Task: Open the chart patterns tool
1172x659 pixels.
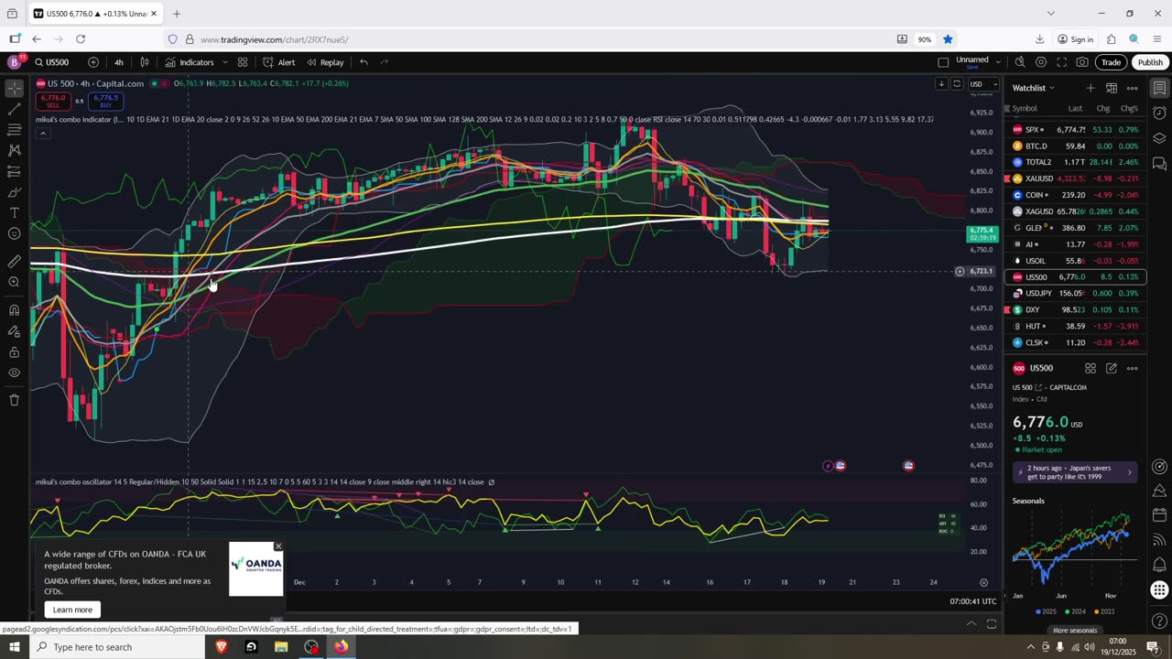Action: (14, 150)
